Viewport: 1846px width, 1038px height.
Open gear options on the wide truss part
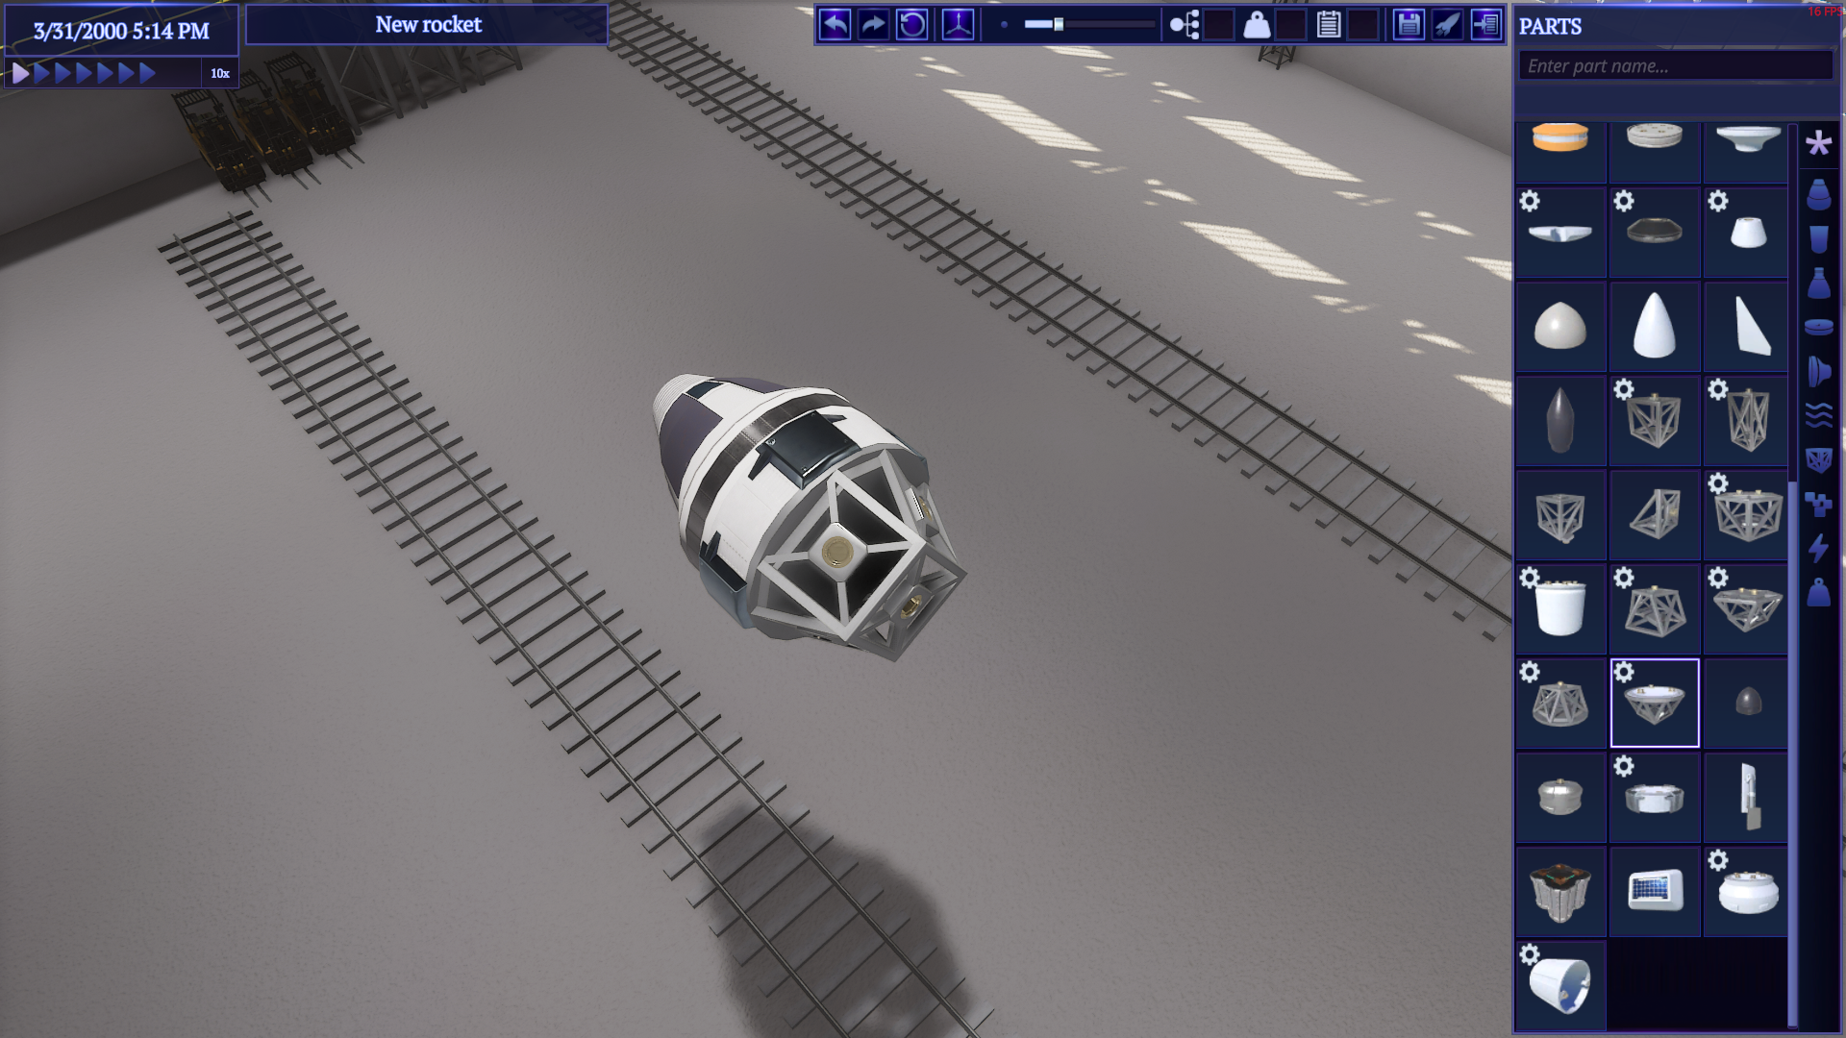1718,483
